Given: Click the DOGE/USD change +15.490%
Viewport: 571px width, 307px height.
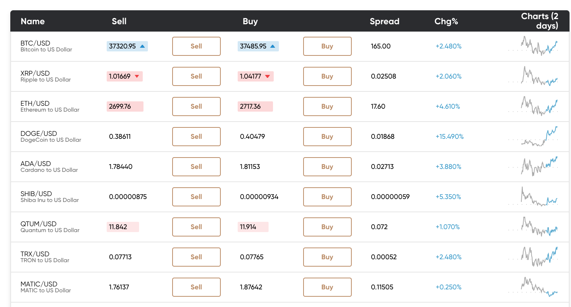Looking at the screenshot, I should coord(450,137).
